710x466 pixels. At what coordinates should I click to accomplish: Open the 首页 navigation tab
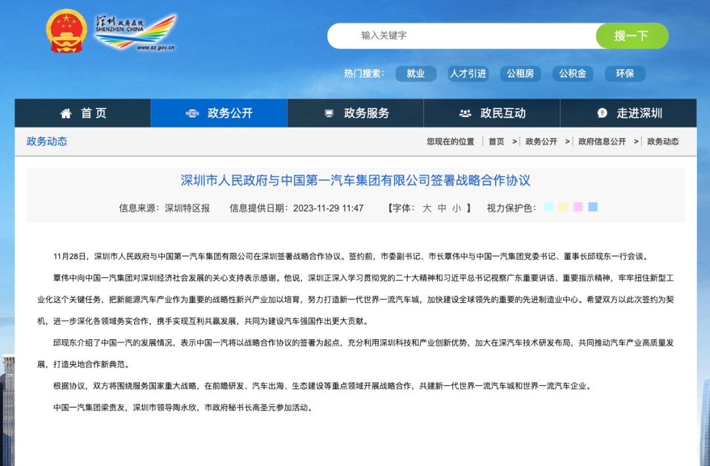pyautogui.click(x=83, y=113)
